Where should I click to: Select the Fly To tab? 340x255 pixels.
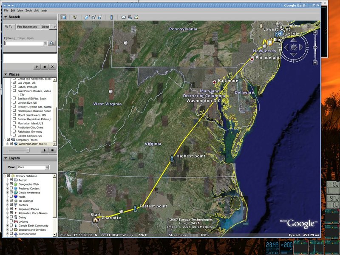8,26
